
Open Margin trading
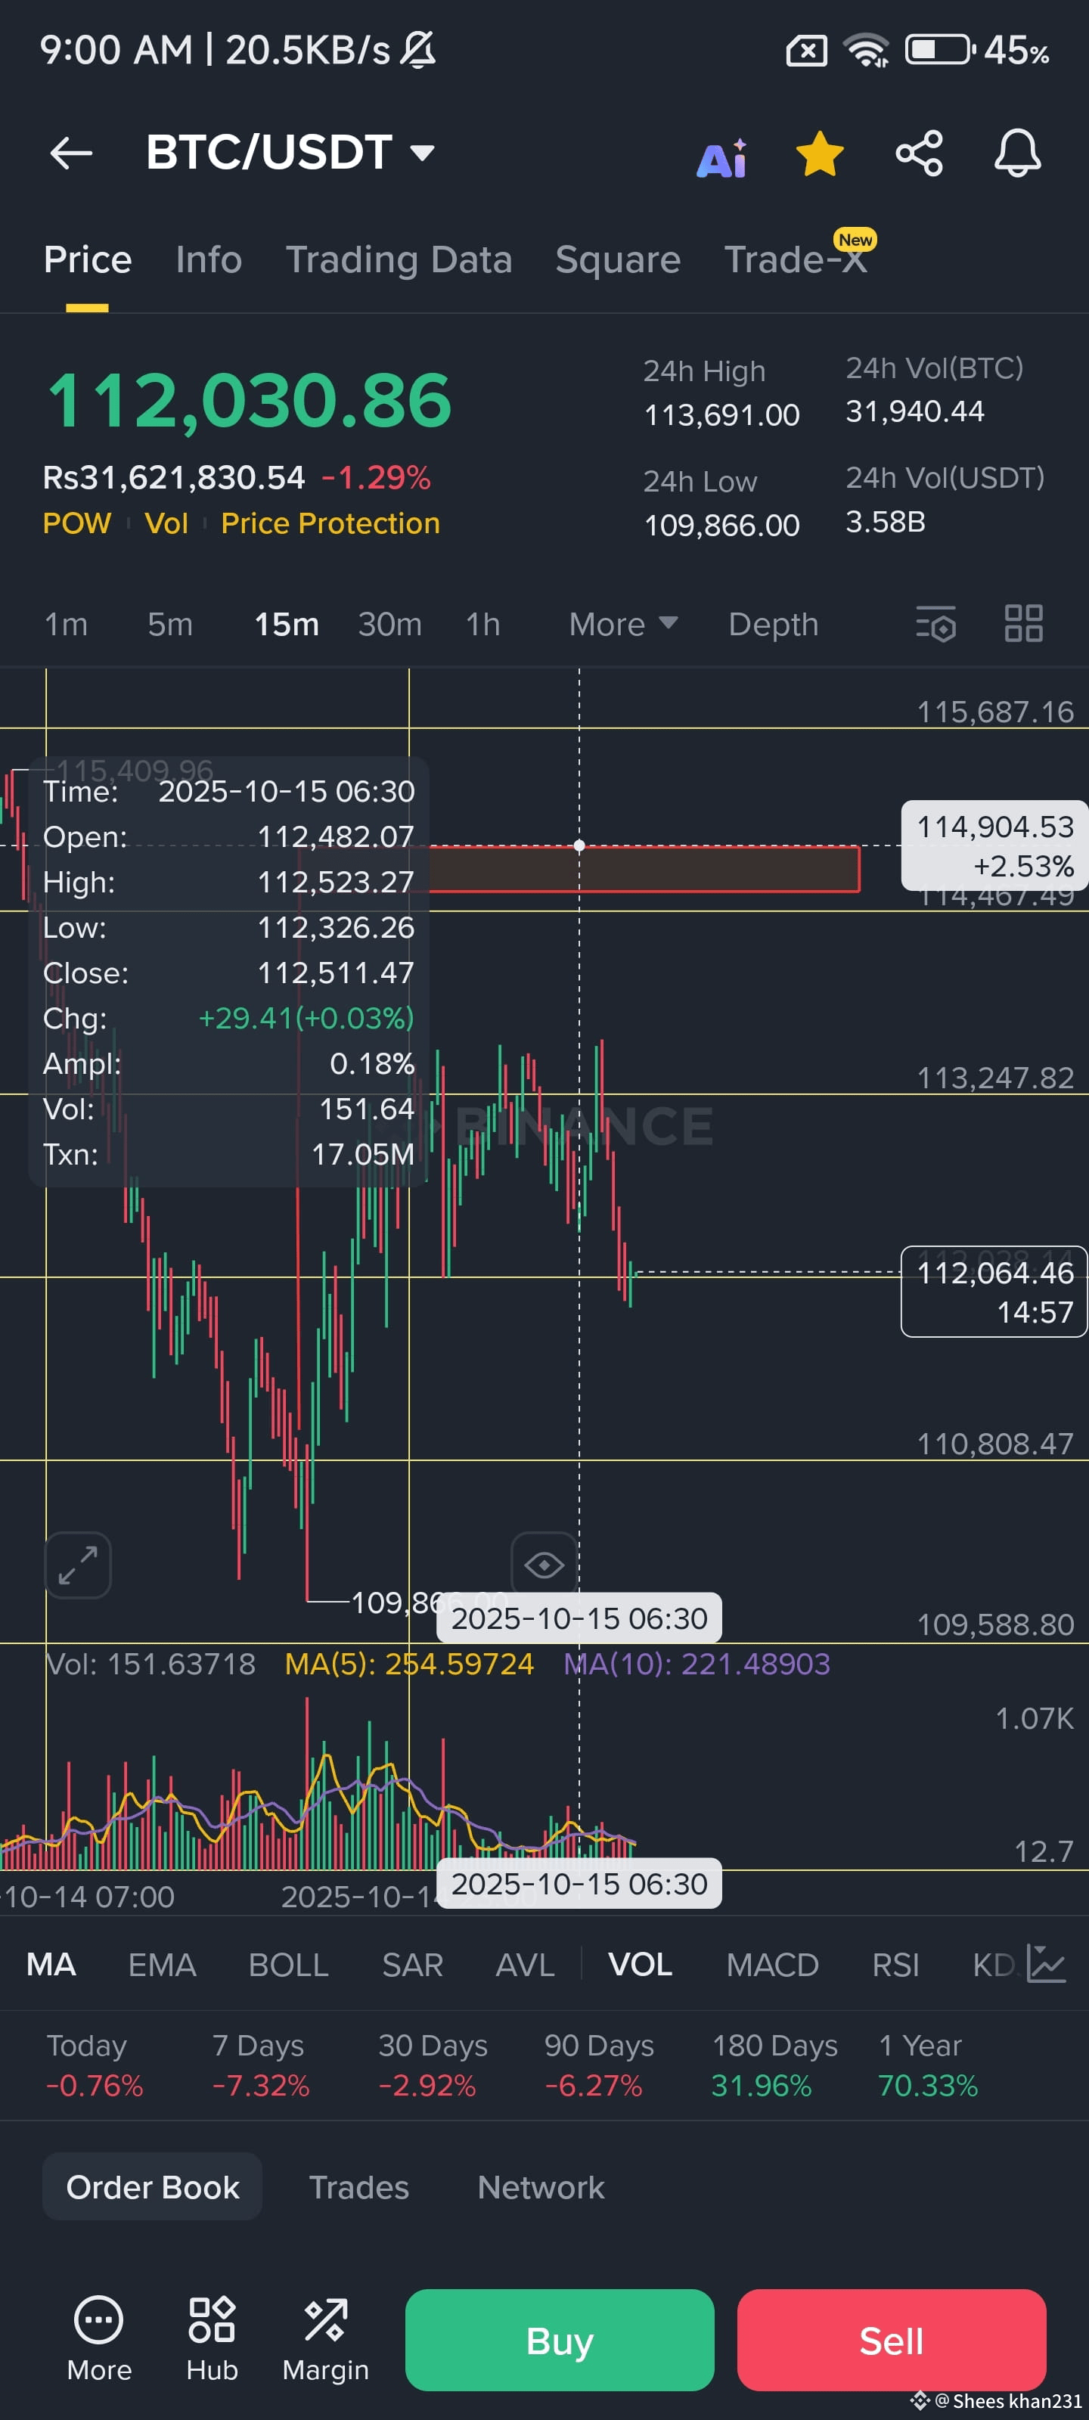click(x=325, y=2340)
